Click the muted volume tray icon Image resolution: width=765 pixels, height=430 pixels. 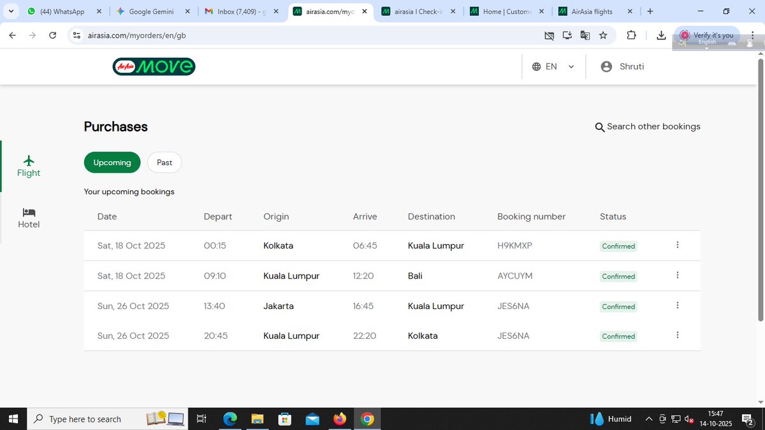689,419
